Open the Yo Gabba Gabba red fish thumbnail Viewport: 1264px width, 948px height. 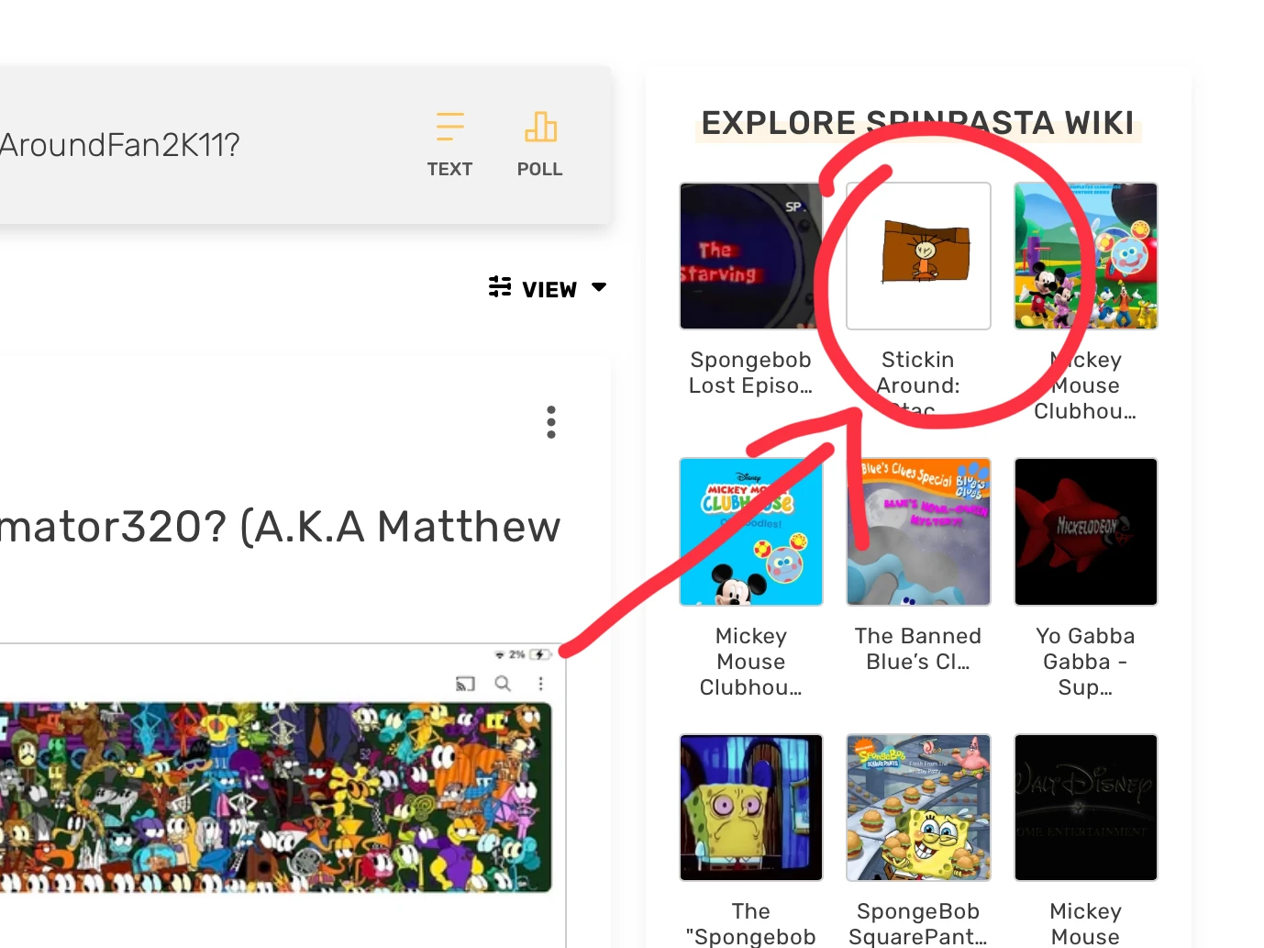coord(1086,532)
